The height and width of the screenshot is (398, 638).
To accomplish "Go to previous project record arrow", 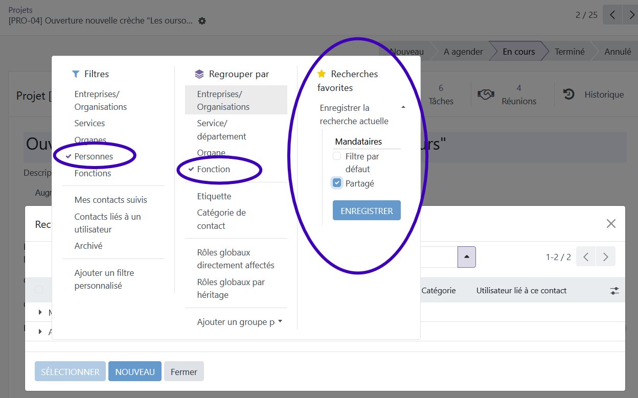I will (x=612, y=15).
